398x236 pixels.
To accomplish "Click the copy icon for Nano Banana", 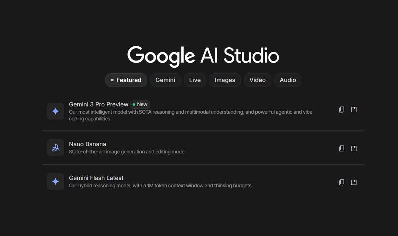I will [x=341, y=148].
